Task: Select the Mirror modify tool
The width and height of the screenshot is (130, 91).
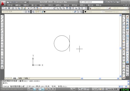Action: point(127,22)
